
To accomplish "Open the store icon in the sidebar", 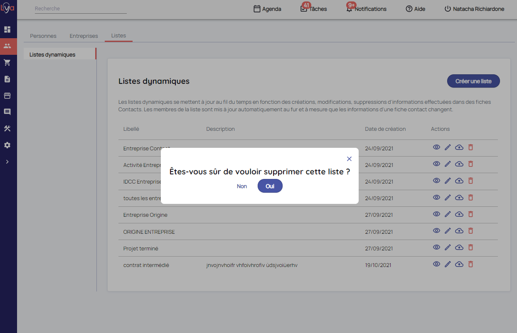I will click(7, 95).
